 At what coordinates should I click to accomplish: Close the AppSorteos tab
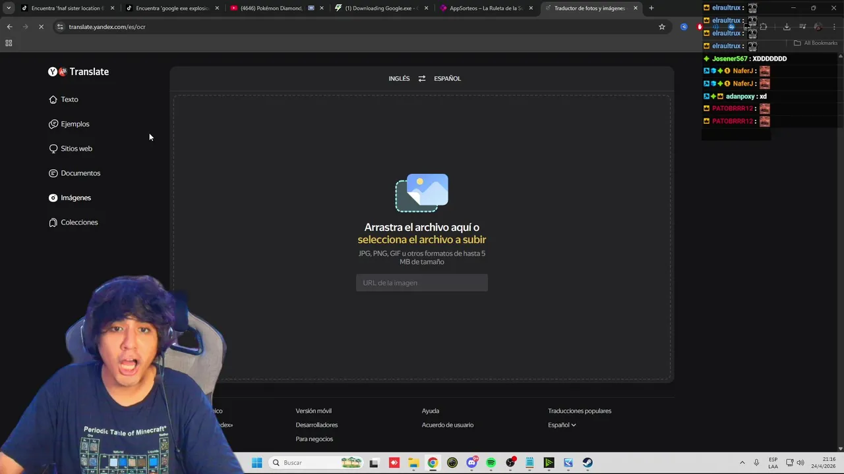pyautogui.click(x=531, y=8)
